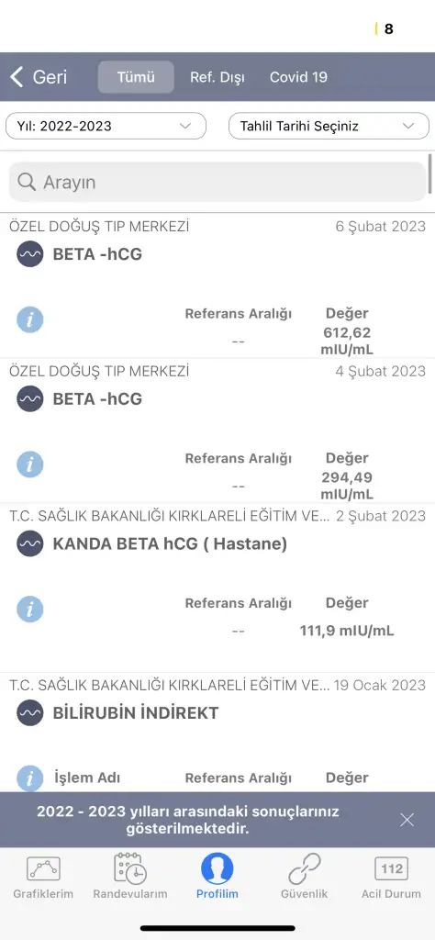Tap the graph icon beside KANDA BETA hCG

pyautogui.click(x=30, y=543)
